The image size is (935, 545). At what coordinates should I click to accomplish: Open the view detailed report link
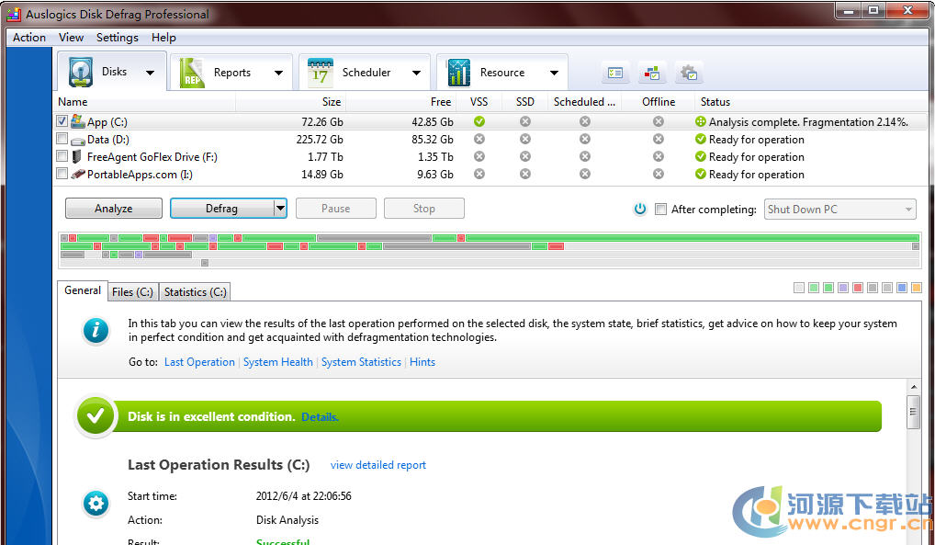click(x=377, y=465)
